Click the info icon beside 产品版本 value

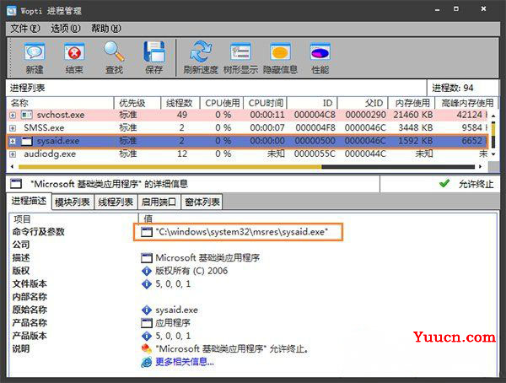point(147,336)
